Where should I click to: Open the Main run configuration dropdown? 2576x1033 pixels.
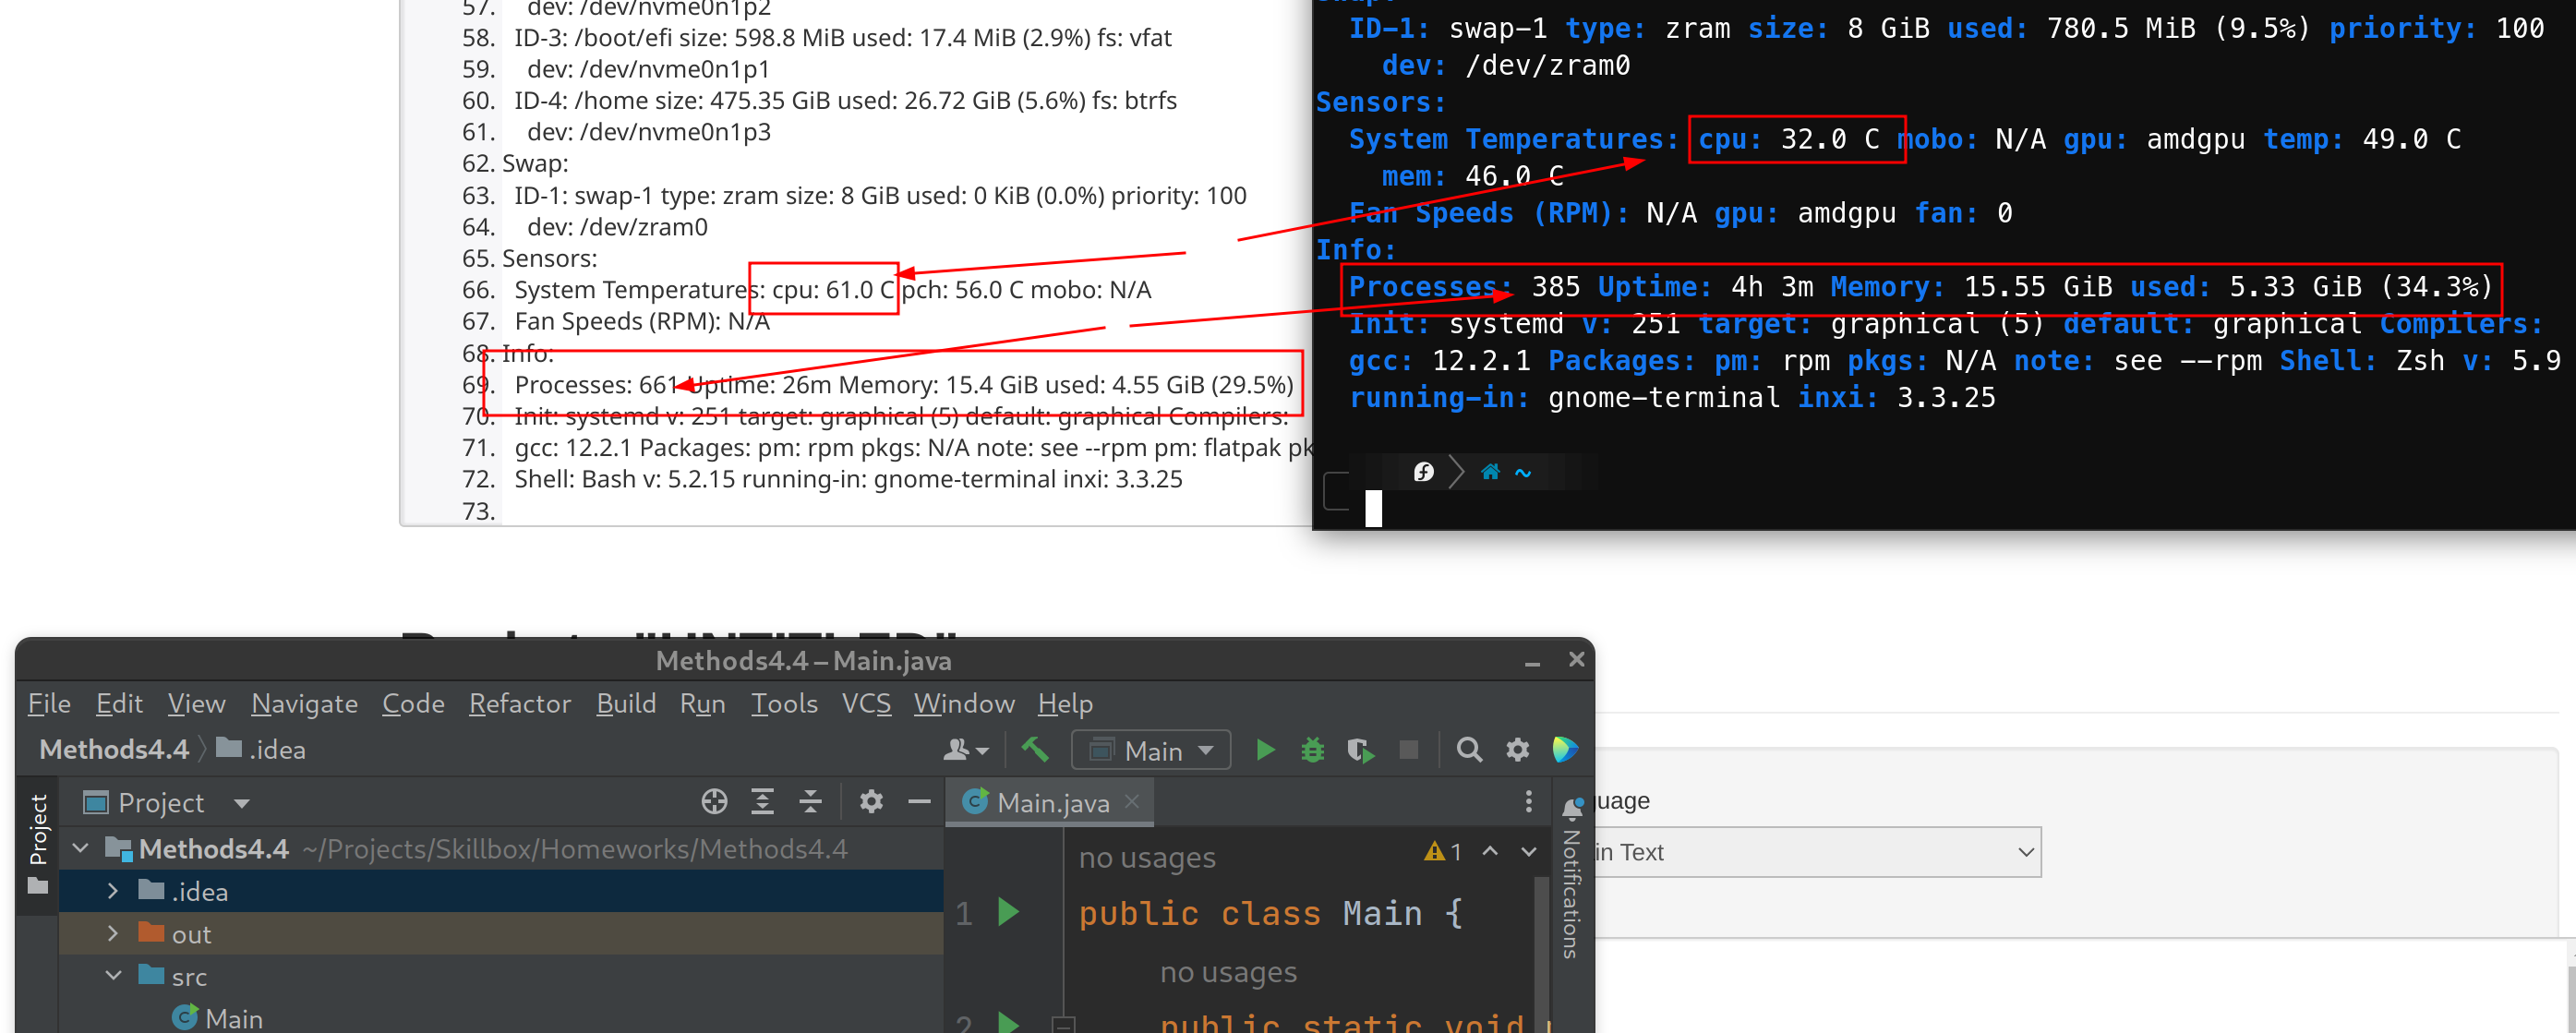coord(1152,750)
